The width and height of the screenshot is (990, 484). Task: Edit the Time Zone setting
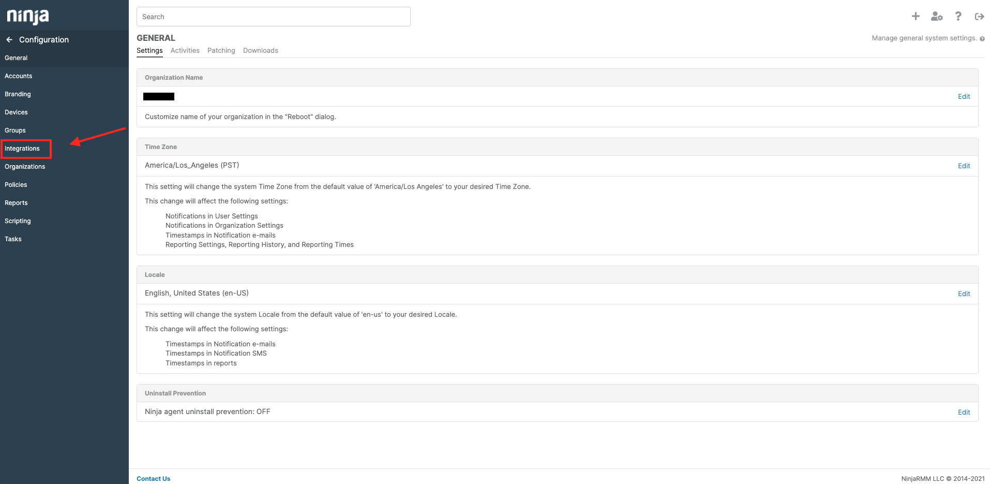click(x=964, y=166)
